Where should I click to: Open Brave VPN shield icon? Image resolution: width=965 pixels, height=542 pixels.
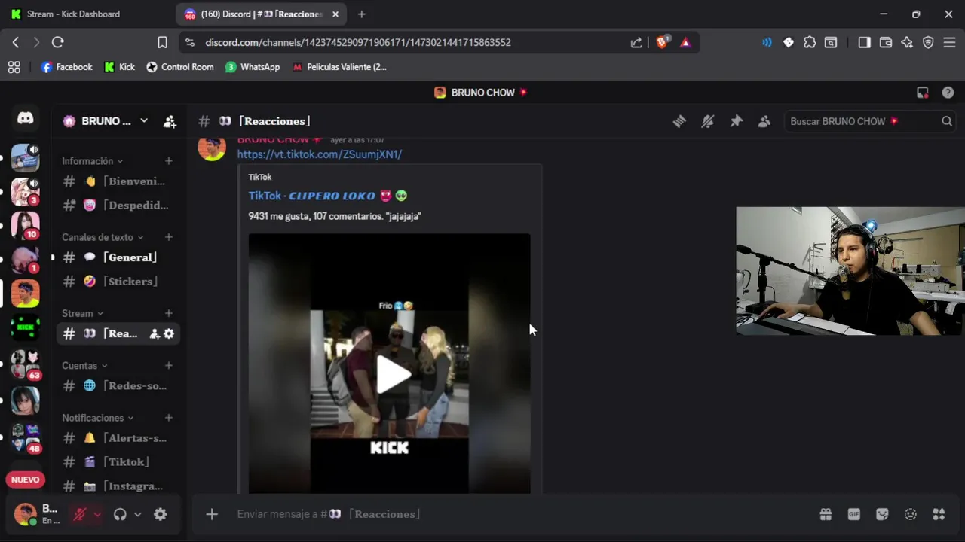click(928, 42)
